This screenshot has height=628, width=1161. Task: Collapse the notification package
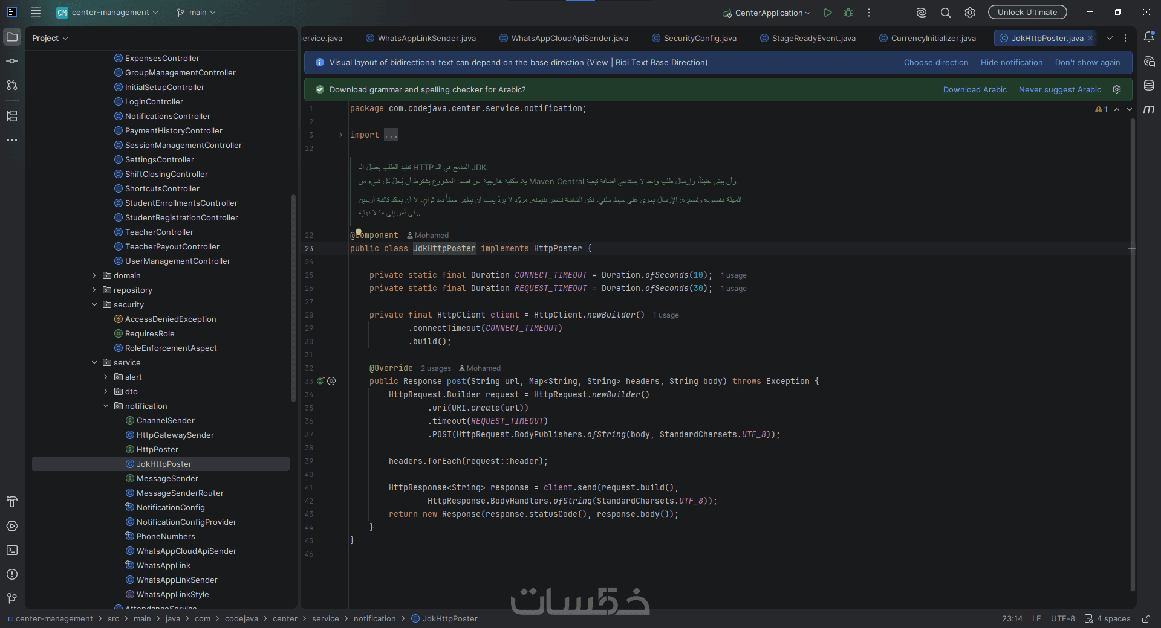coord(106,406)
